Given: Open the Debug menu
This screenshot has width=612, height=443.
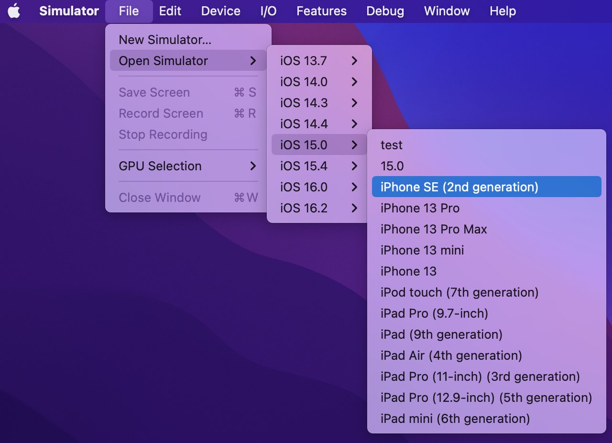Looking at the screenshot, I should tap(385, 11).
